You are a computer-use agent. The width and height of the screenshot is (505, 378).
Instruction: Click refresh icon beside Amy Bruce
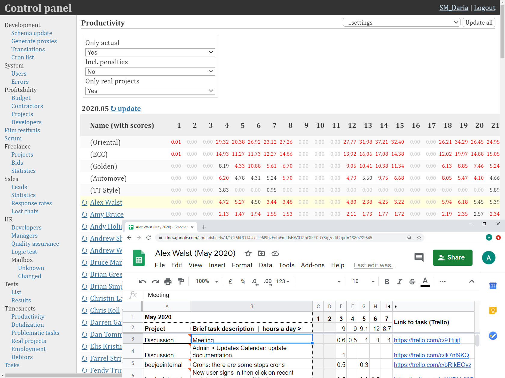coord(84,214)
